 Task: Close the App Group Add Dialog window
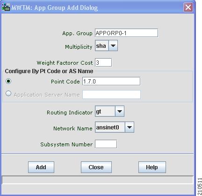(x=188, y=7)
